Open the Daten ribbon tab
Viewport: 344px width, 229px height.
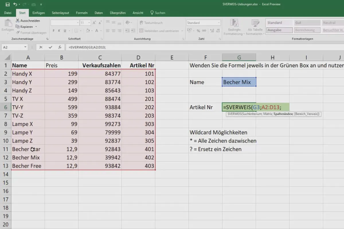click(99, 13)
